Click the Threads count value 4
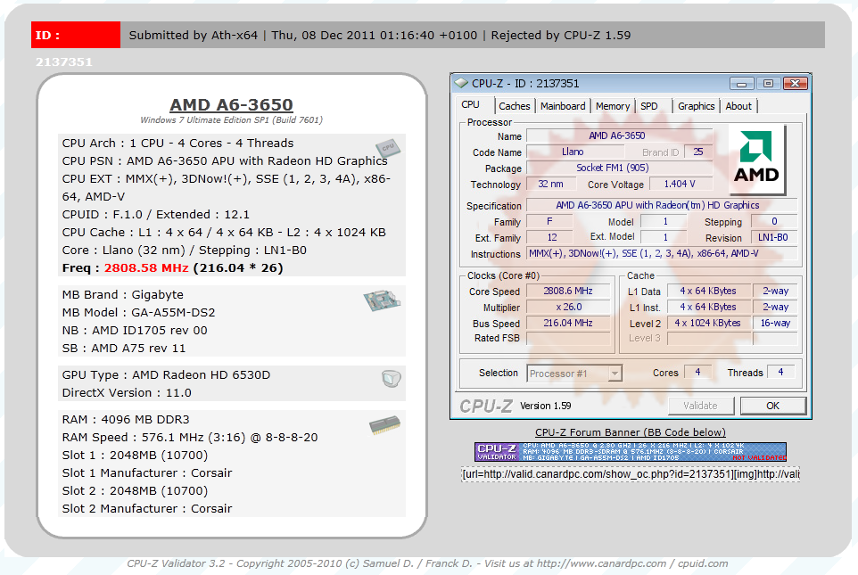858x575 pixels. tap(780, 372)
